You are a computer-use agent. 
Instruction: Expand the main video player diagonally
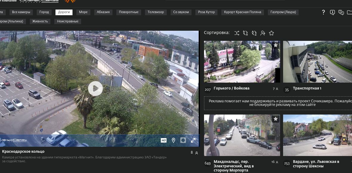pyautogui.click(x=193, y=140)
